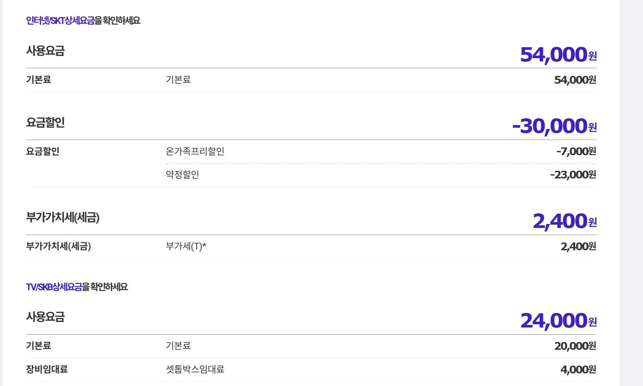Click the -7,000원 family discount amount
Image resolution: width=643 pixels, height=386 pixels.
(576, 151)
